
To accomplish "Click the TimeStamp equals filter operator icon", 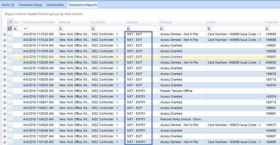I will [x=25, y=28].
